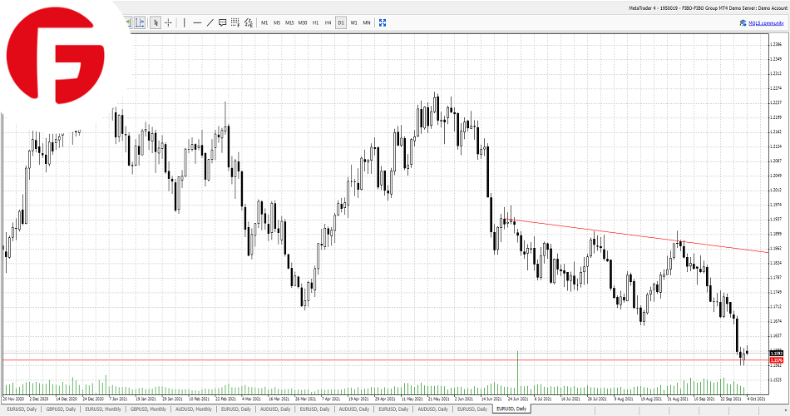Set chart period to M15
This screenshot has height=416, width=790.
[x=289, y=22]
